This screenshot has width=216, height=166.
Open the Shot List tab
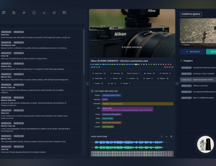pos(165,73)
